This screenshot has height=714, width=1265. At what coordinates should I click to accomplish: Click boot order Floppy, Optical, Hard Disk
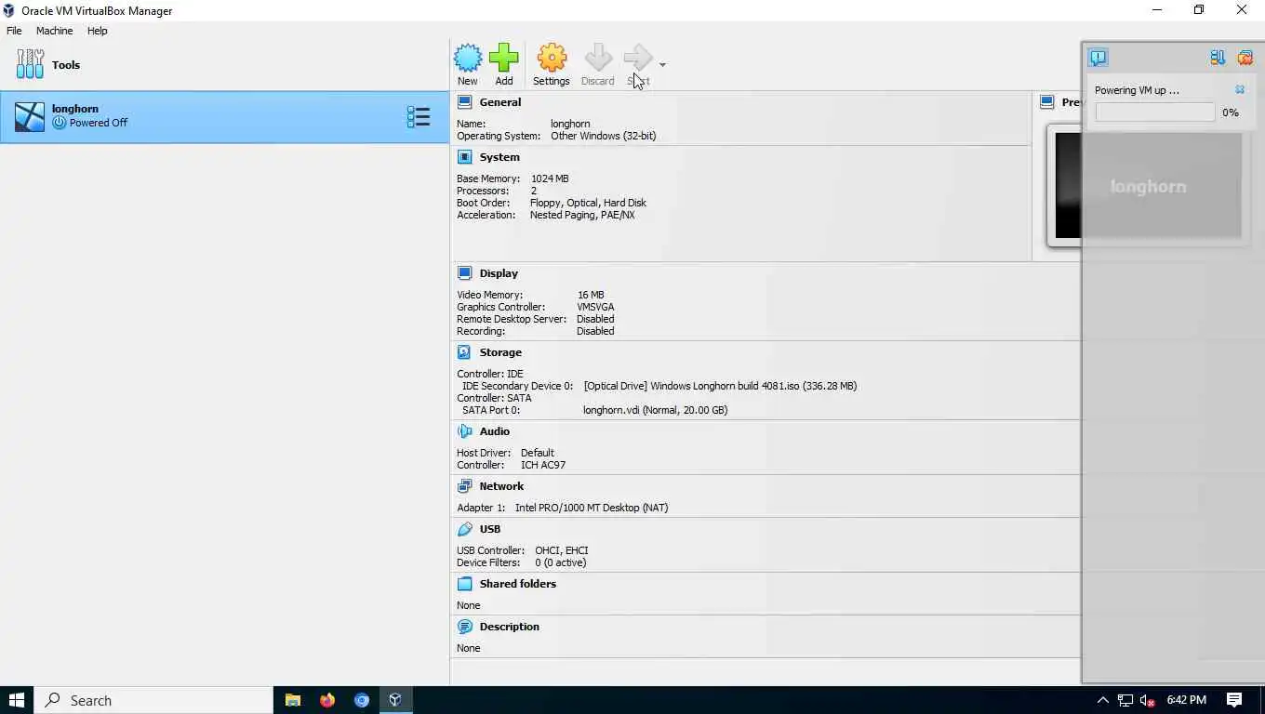pos(588,203)
